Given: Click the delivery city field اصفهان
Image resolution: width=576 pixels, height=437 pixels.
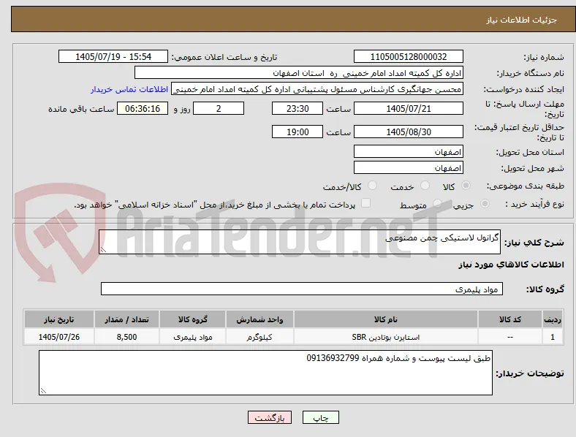Looking at the screenshot, I should click(408, 168).
